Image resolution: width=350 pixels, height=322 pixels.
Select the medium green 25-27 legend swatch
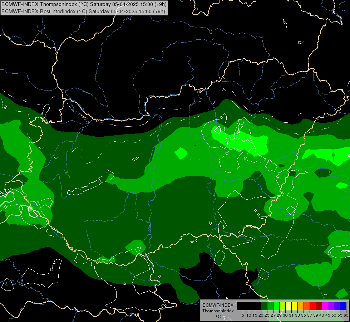tap(270, 306)
